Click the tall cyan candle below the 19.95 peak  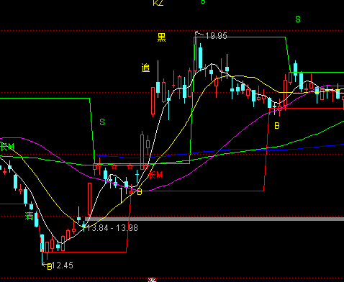click(200, 58)
